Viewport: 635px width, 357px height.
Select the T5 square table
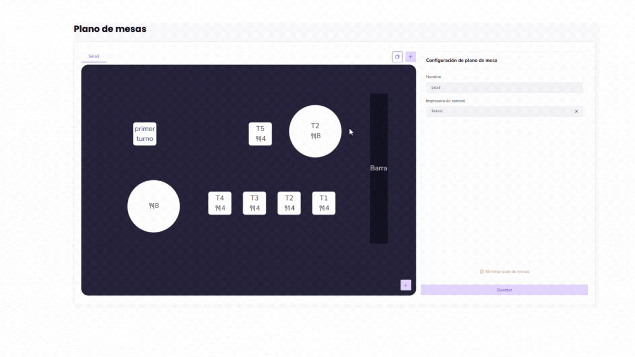pyautogui.click(x=260, y=134)
